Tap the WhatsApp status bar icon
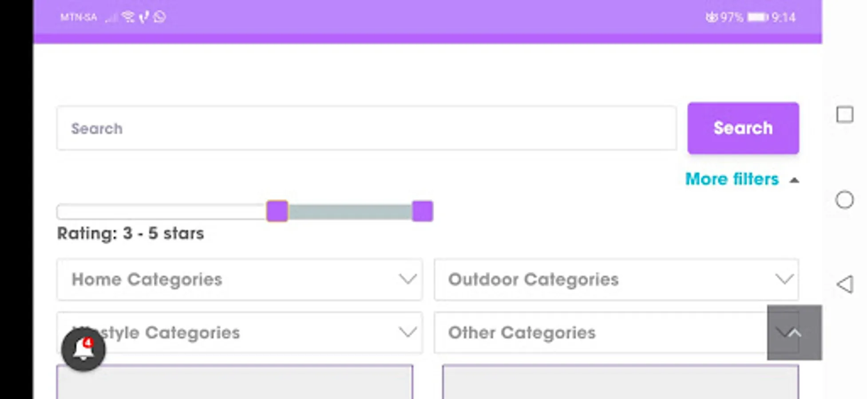This screenshot has height=399, width=867. [x=160, y=17]
